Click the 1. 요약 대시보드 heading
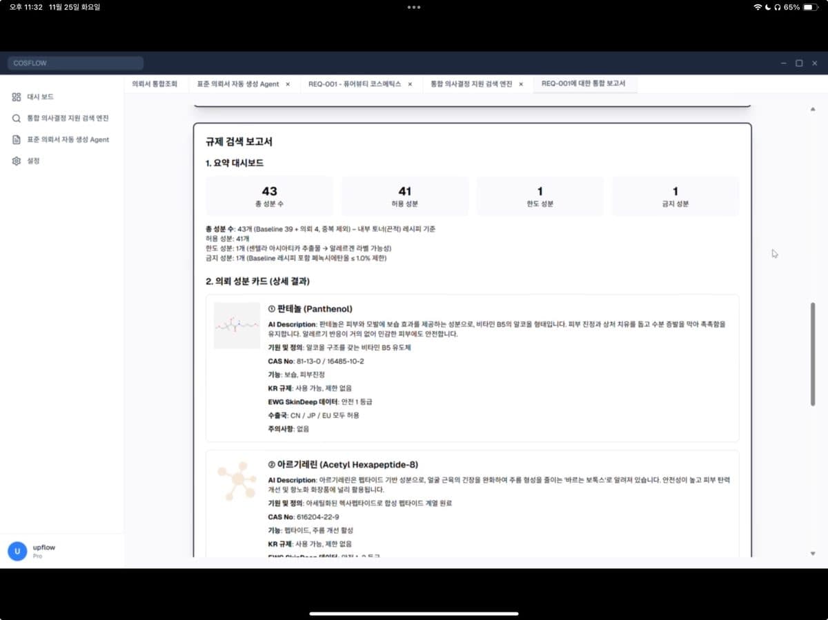Viewport: 828px width, 620px height. coord(235,163)
